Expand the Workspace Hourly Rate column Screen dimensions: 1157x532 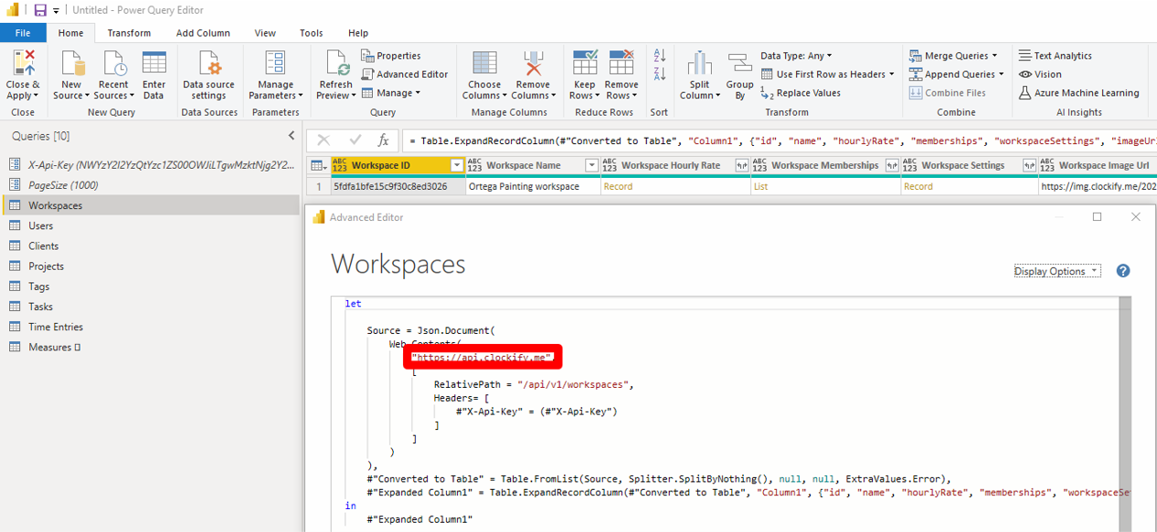tap(741, 165)
